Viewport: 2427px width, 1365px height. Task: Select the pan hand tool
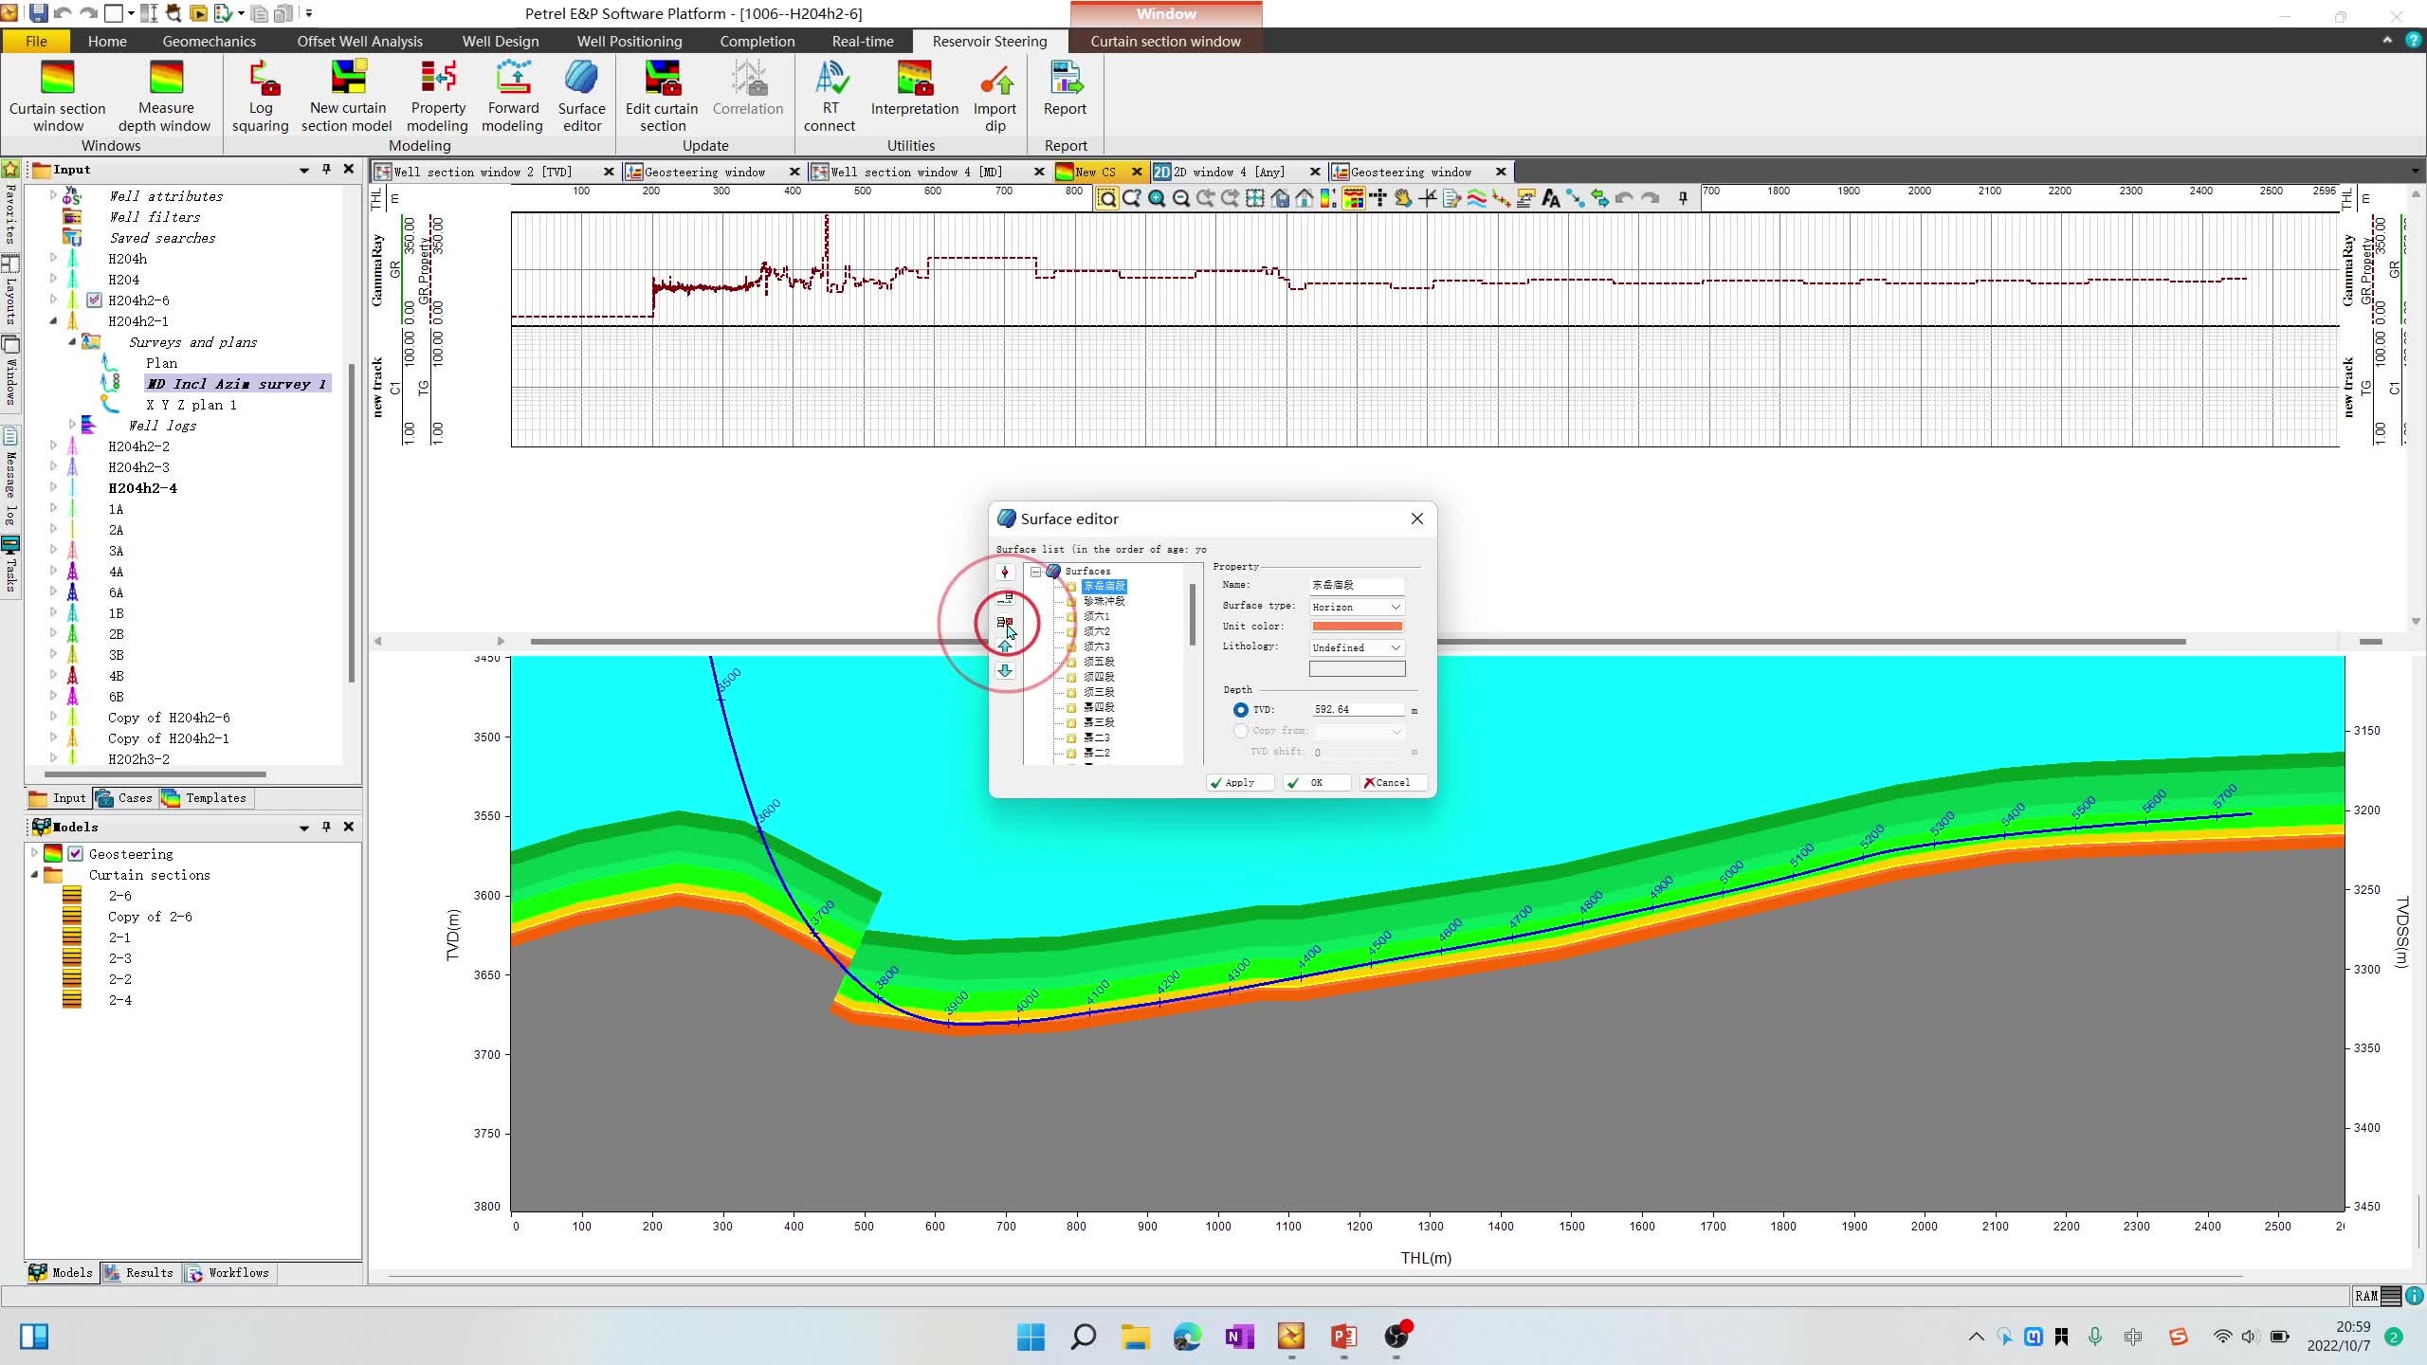(x=1403, y=198)
